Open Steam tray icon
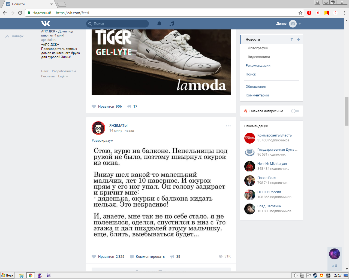This screenshot has width=349, height=279. tap(315, 275)
